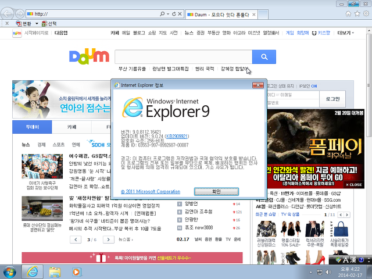The height and width of the screenshot is (279, 372).
Task: Click the volume speaker tray icon
Action: click(328, 272)
